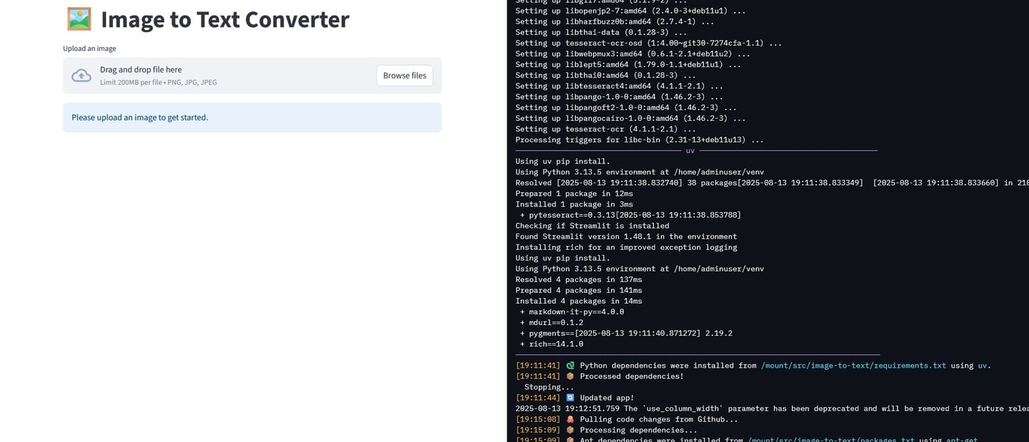Click the 'uv' label in the divider line

[x=690, y=151]
